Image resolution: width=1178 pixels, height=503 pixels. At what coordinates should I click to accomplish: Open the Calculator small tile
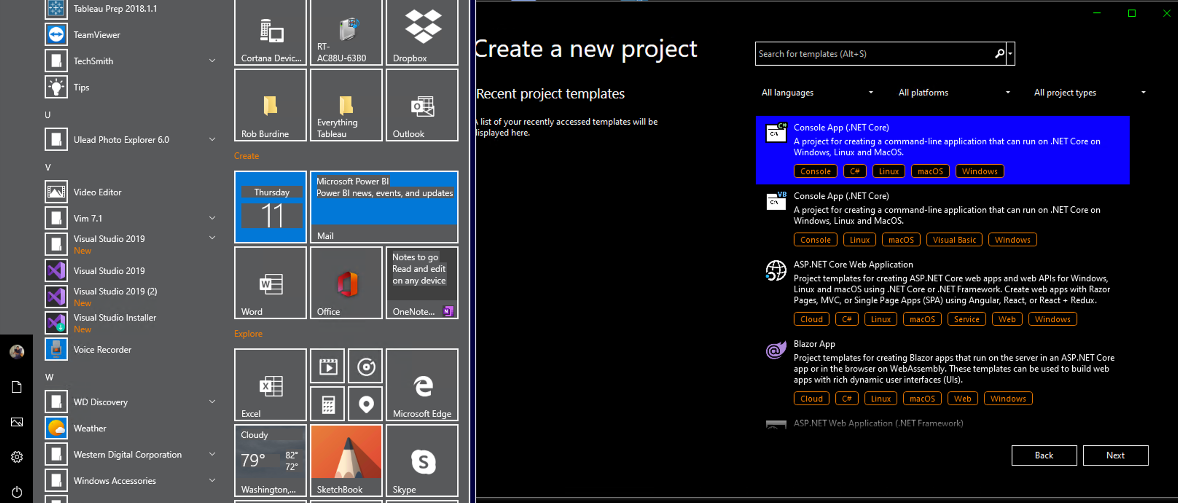click(327, 404)
